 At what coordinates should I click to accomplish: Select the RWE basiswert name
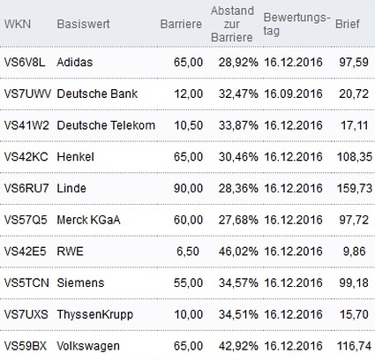70,252
